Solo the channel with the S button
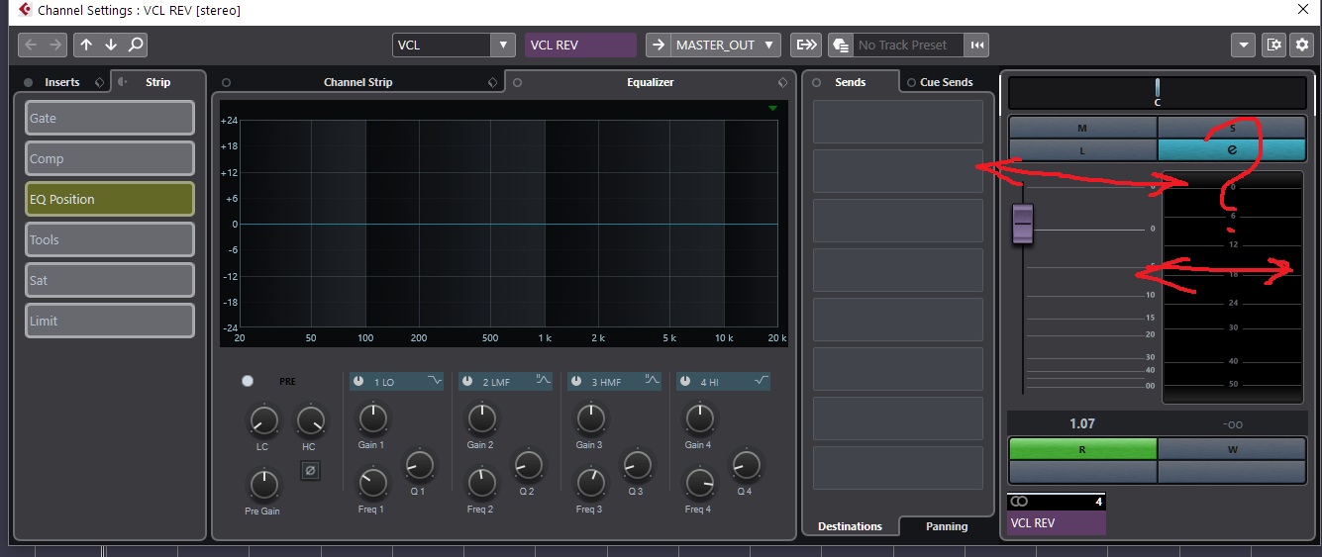Image resolution: width=1322 pixels, height=557 pixels. (x=1232, y=128)
